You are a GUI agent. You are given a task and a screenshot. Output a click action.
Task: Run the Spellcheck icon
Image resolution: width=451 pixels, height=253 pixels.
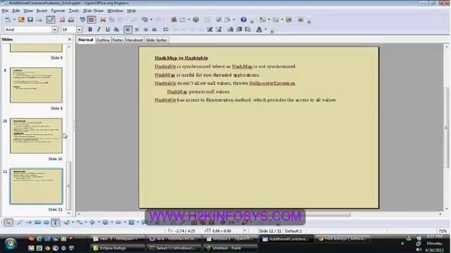tap(82, 20)
